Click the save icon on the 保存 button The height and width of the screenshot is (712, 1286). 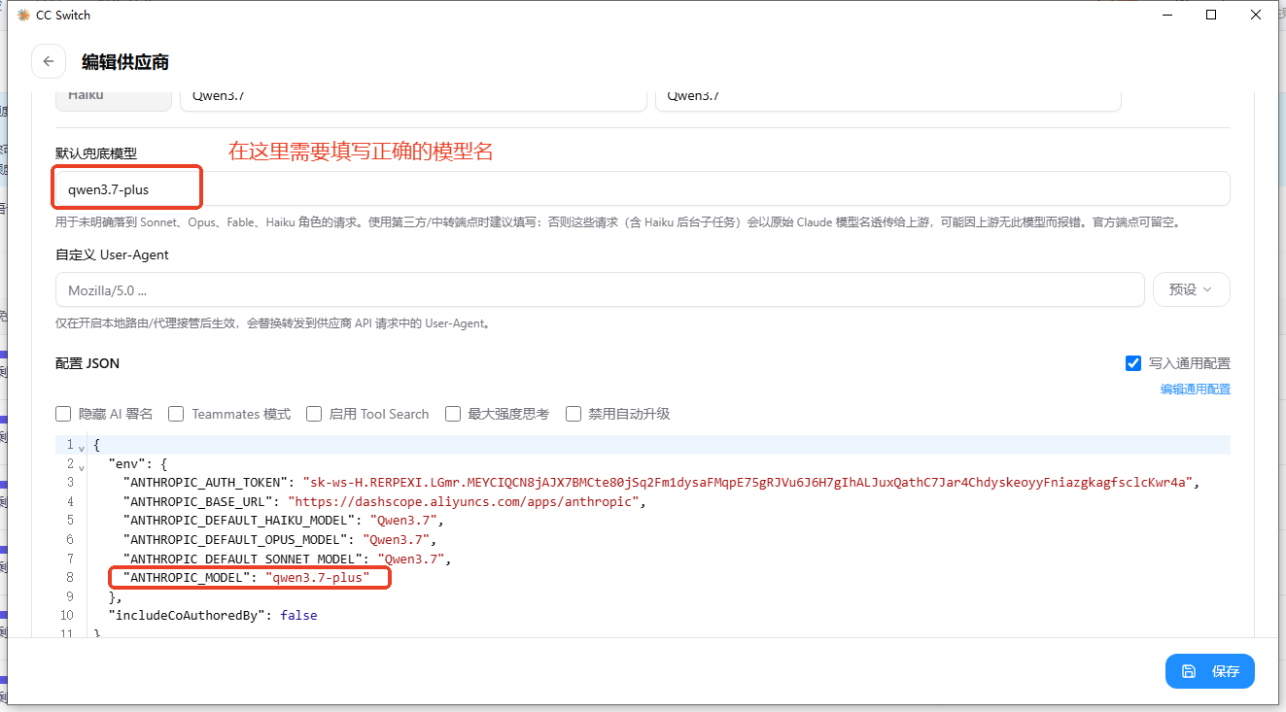1188,671
